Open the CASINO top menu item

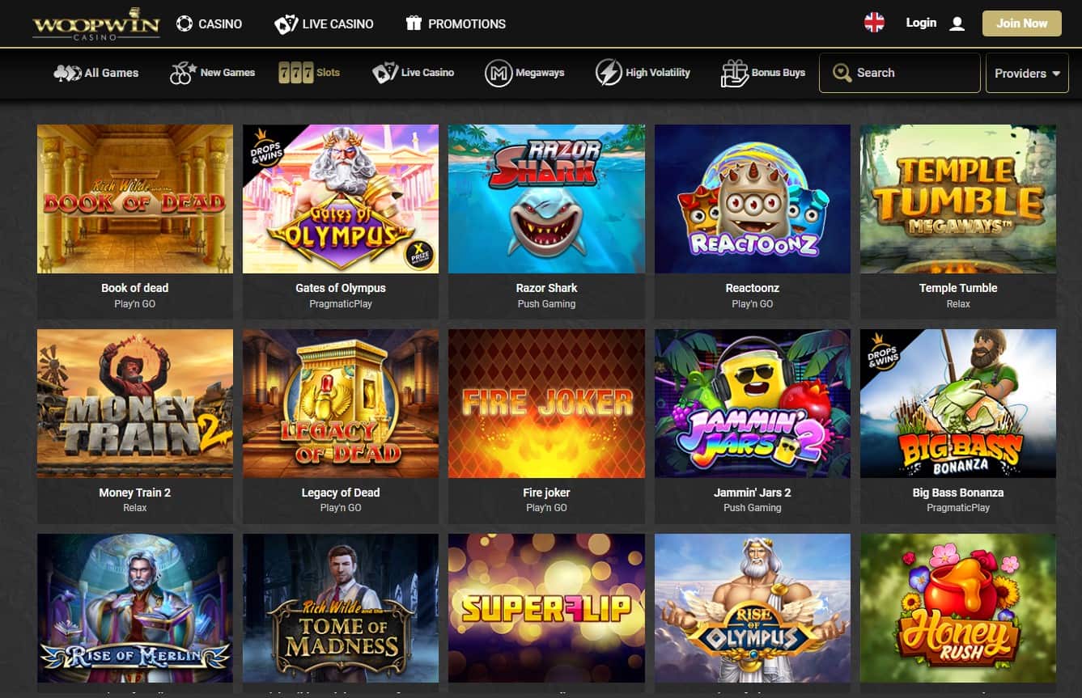pyautogui.click(x=209, y=23)
